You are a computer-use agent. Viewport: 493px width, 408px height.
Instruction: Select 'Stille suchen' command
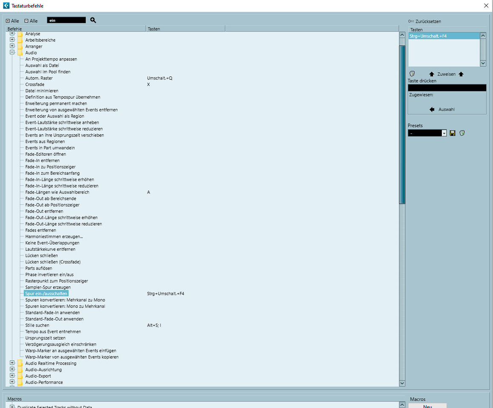click(37, 325)
